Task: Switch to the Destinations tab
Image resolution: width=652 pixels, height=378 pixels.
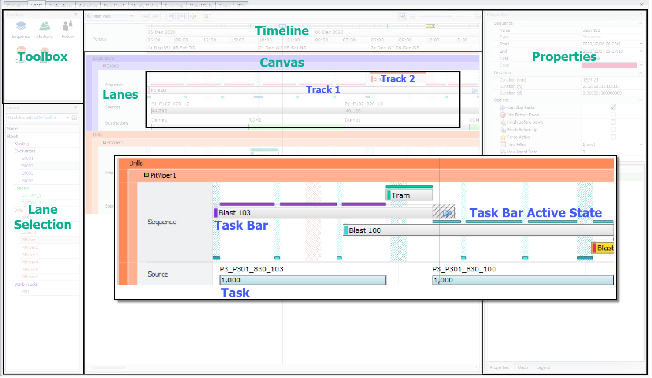Action: (x=60, y=6)
